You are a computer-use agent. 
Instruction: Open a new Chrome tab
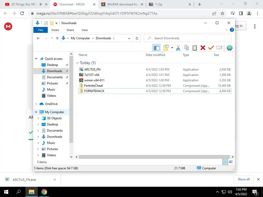pyautogui.click(x=199, y=5)
